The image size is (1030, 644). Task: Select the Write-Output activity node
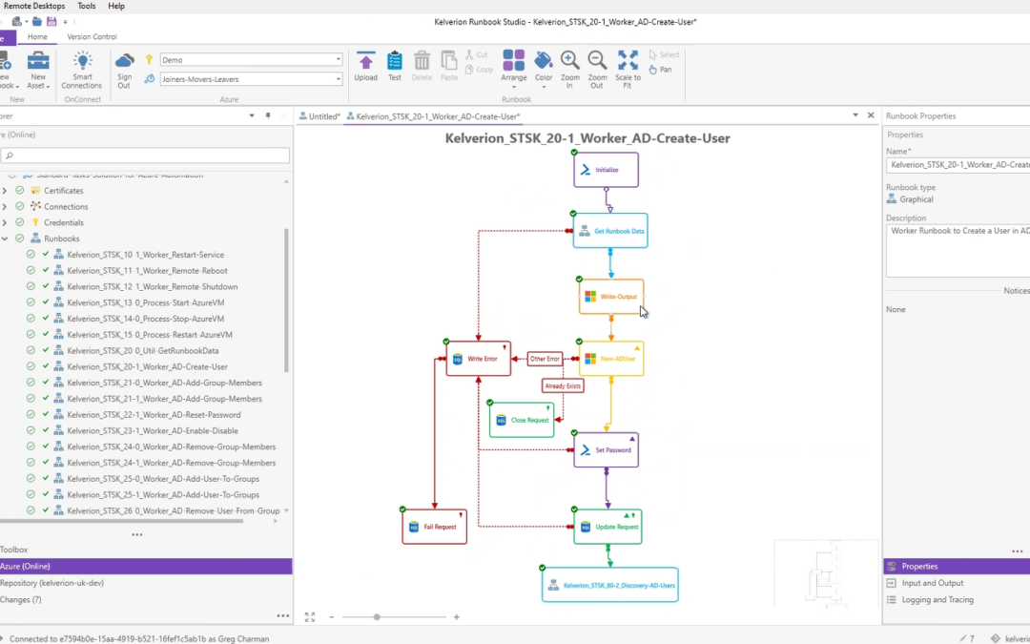tap(611, 297)
